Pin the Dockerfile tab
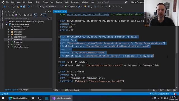Viewport: 179px width, 101px height. [x=63, y=12]
